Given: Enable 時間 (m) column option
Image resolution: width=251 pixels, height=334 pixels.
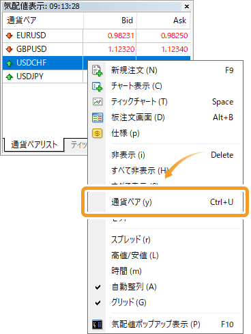Looking at the screenshot, I should [165, 271].
